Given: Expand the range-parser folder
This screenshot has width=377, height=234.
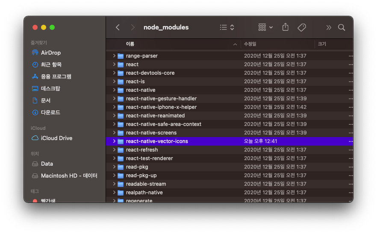Looking at the screenshot, I should tap(114, 56).
